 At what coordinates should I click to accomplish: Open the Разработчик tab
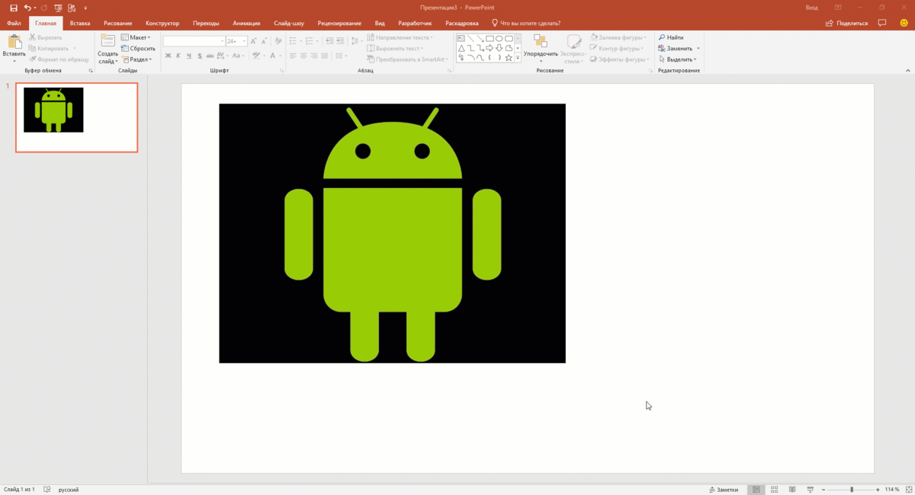point(415,23)
